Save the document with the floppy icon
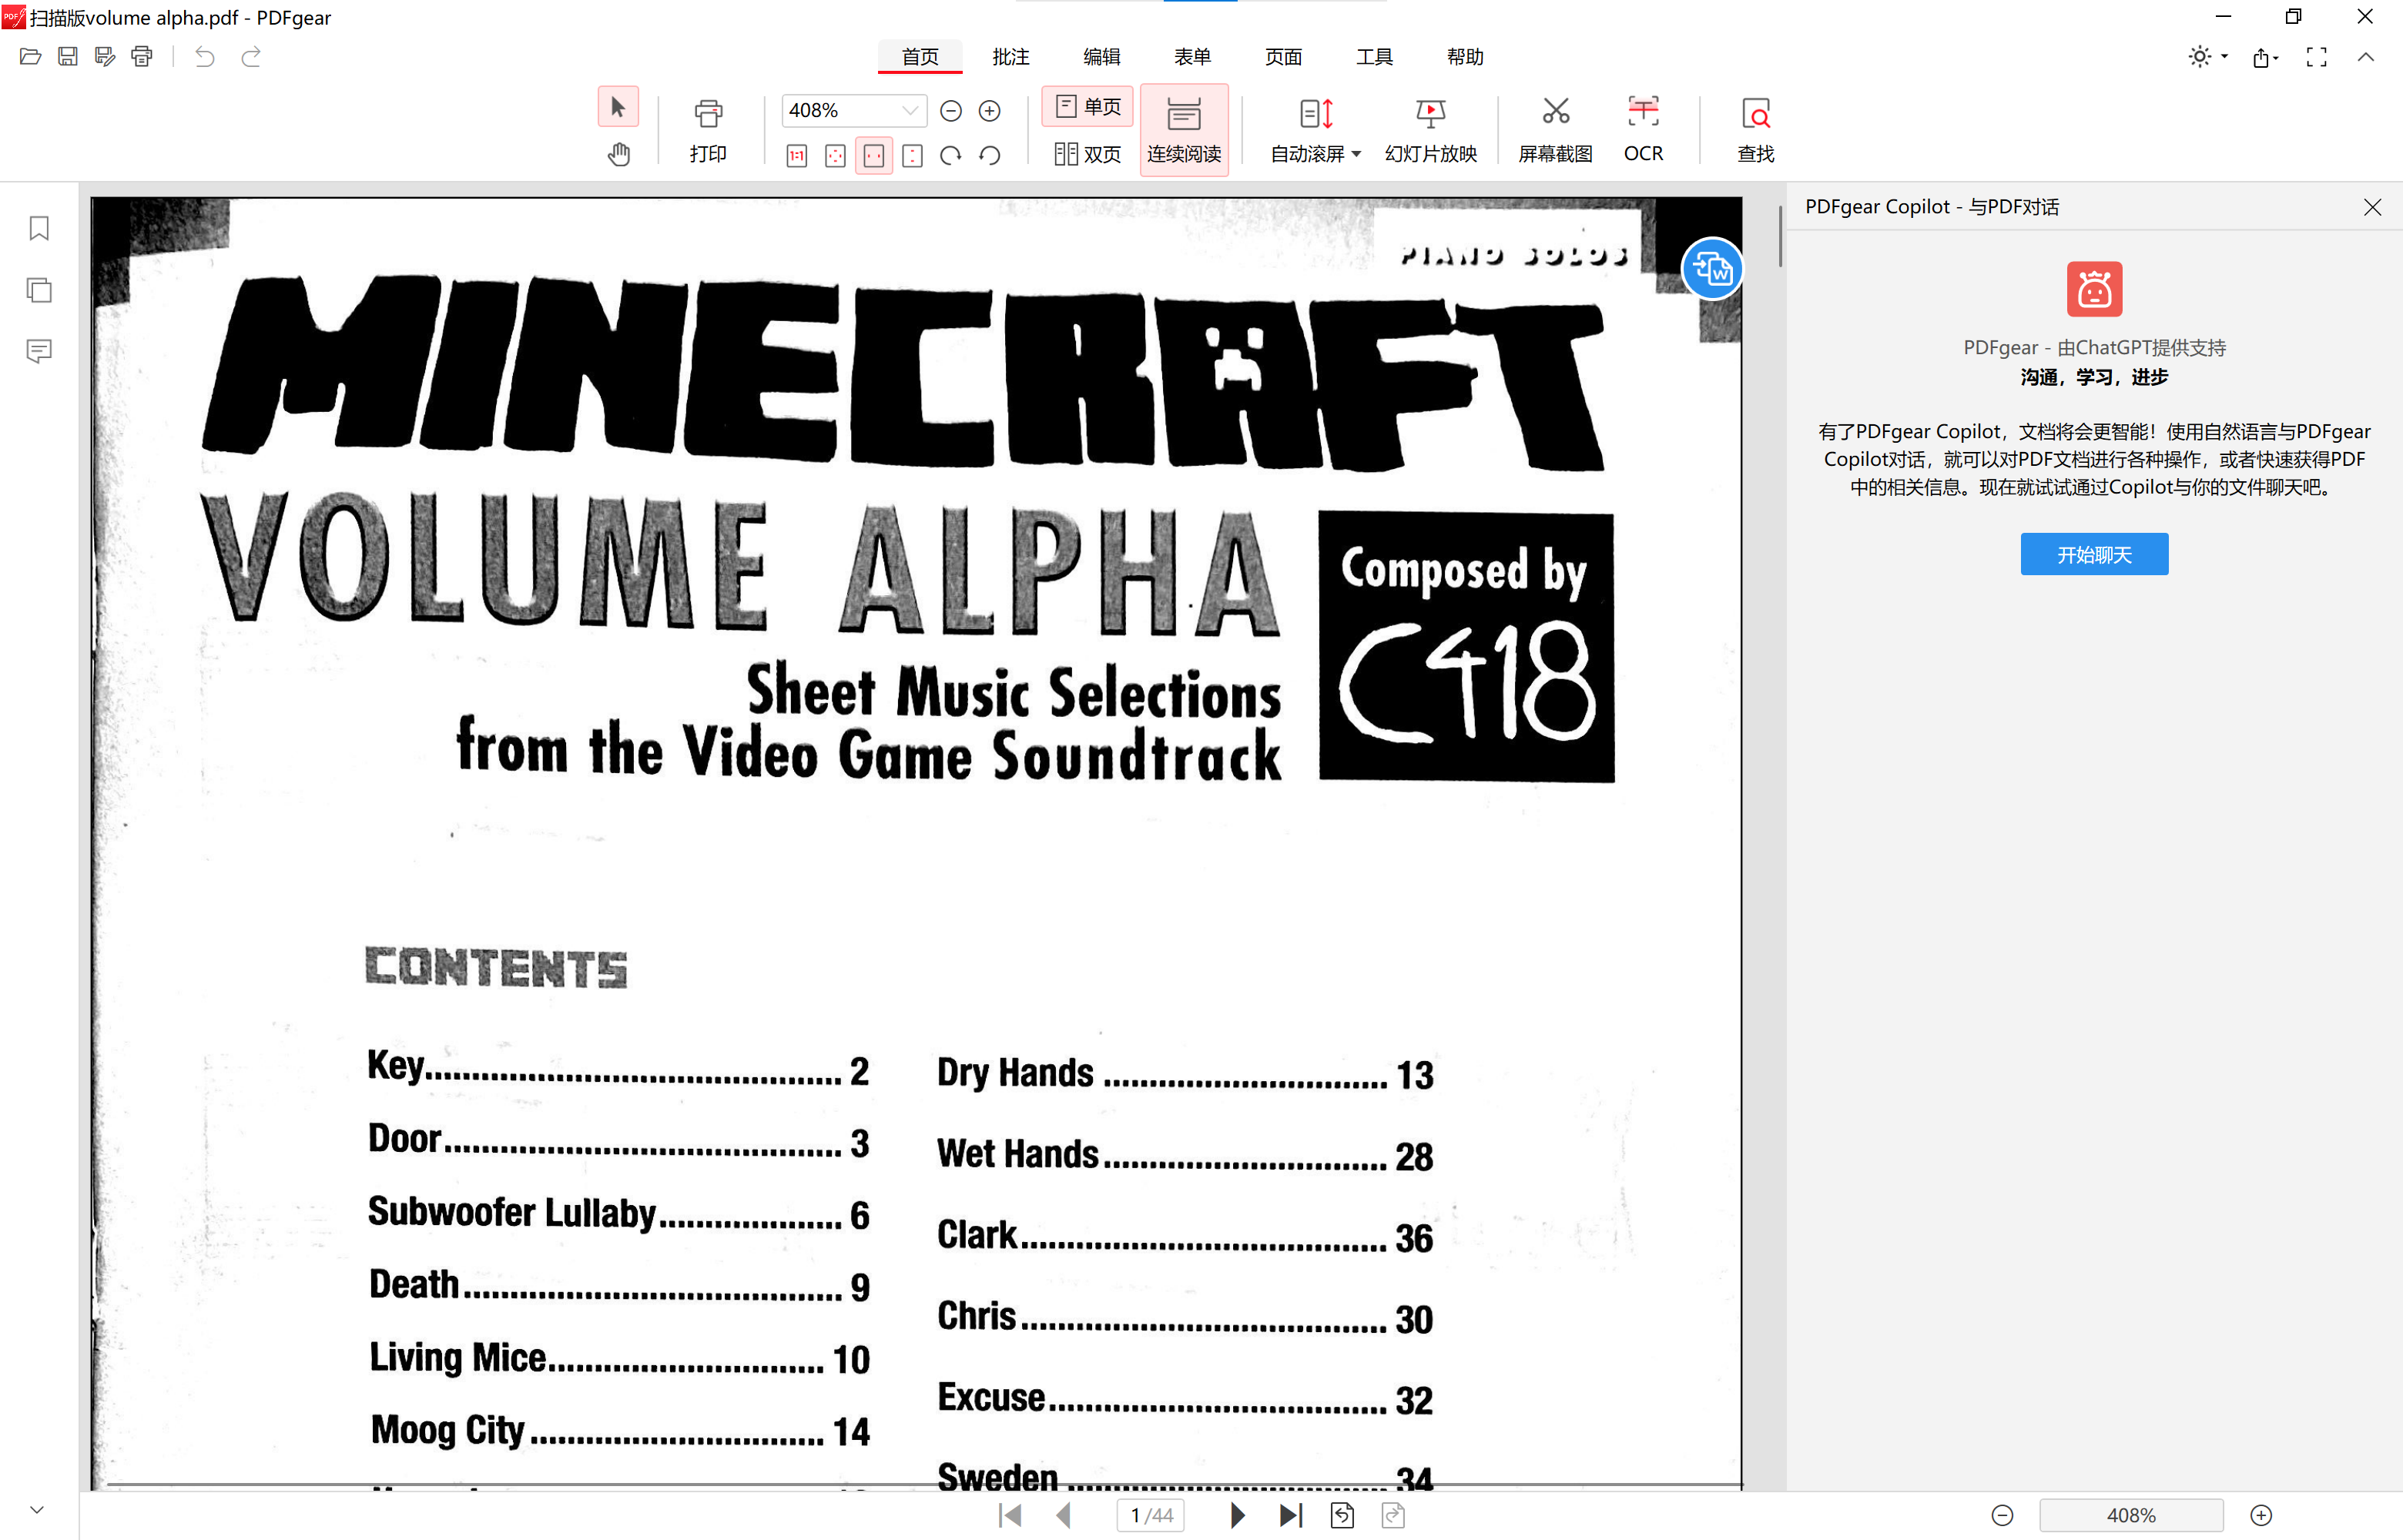The height and width of the screenshot is (1540, 2403). 67,57
